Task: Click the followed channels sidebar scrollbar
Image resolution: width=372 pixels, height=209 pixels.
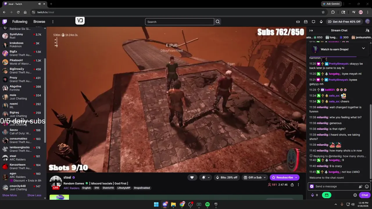Action: 45,100
